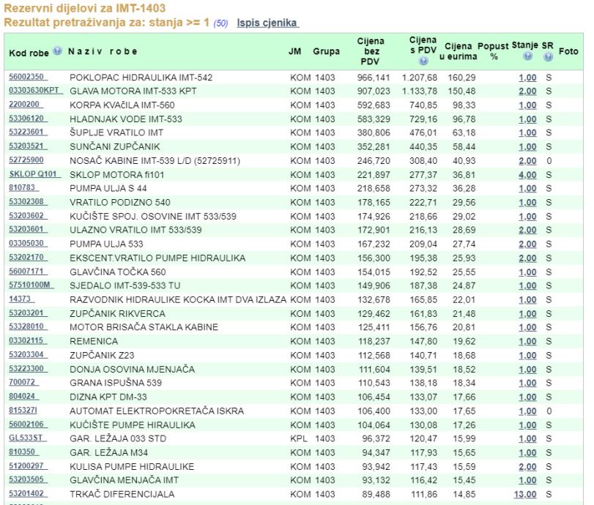Select the SKLOP Q101 product code link

pyautogui.click(x=31, y=174)
